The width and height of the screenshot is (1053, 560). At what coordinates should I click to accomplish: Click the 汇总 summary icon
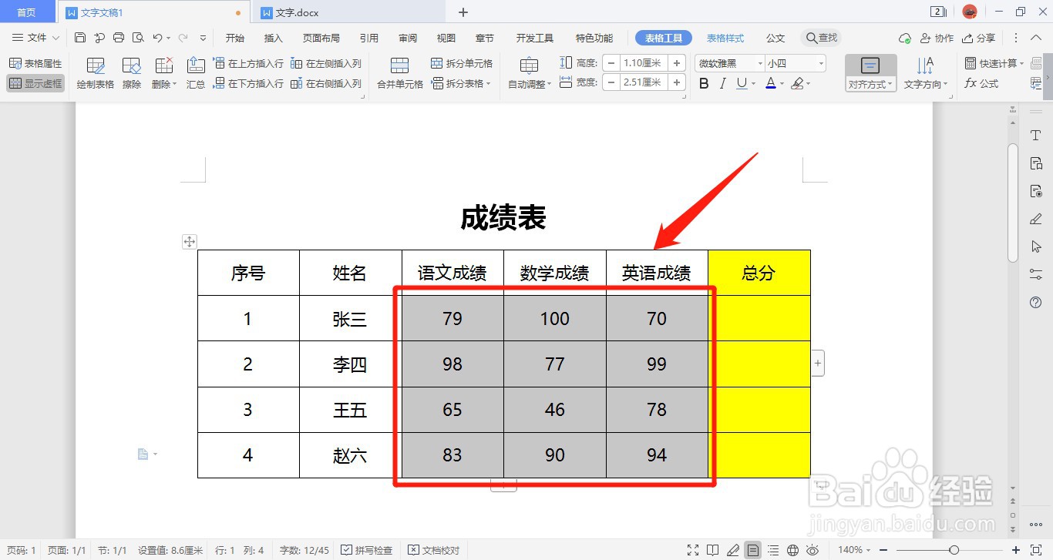coord(196,72)
